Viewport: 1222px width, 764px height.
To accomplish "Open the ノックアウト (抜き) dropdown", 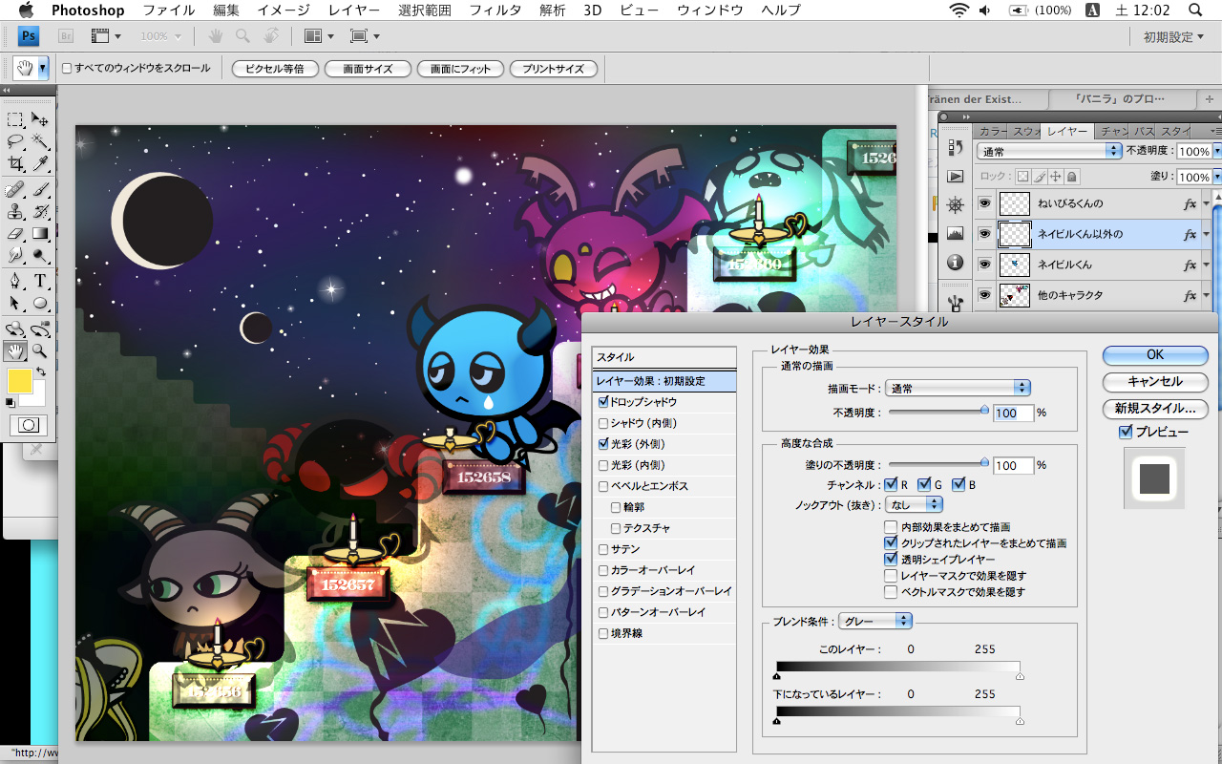I will click(x=915, y=504).
